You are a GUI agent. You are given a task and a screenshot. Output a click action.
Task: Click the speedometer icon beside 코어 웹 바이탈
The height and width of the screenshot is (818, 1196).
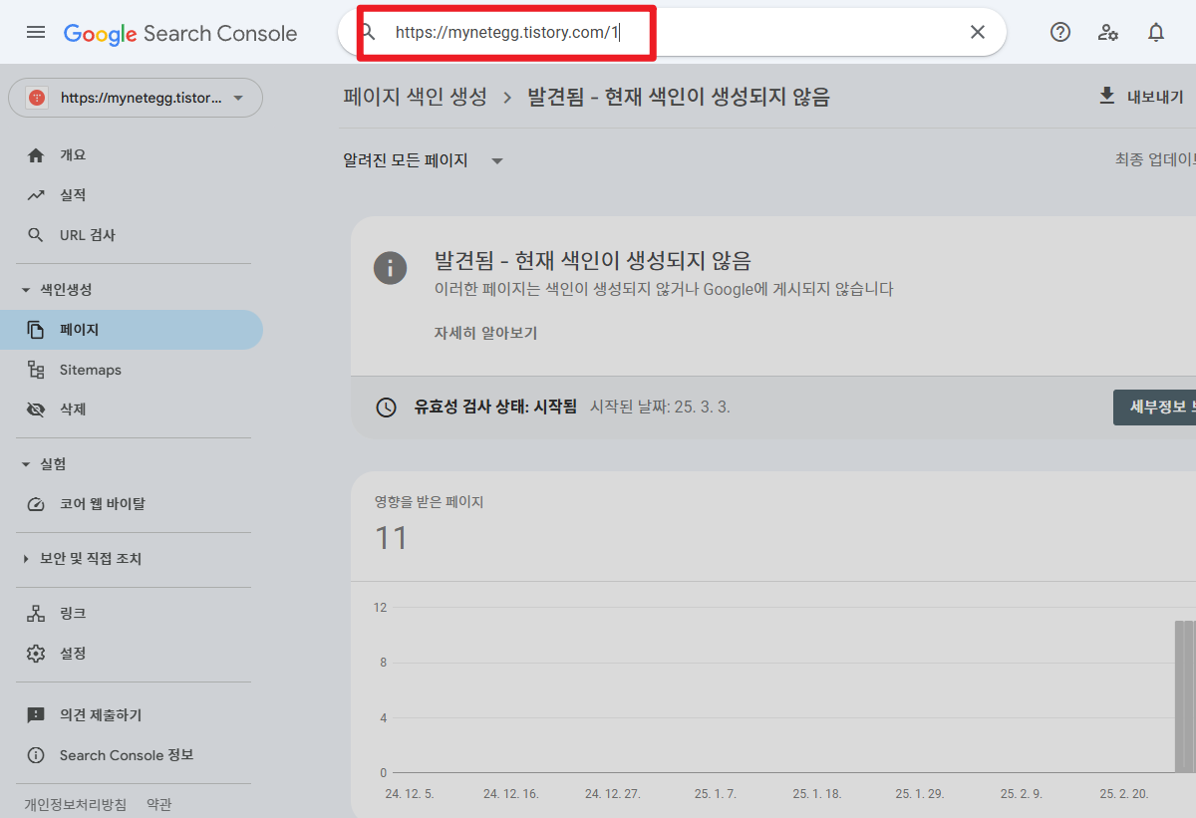click(x=36, y=504)
